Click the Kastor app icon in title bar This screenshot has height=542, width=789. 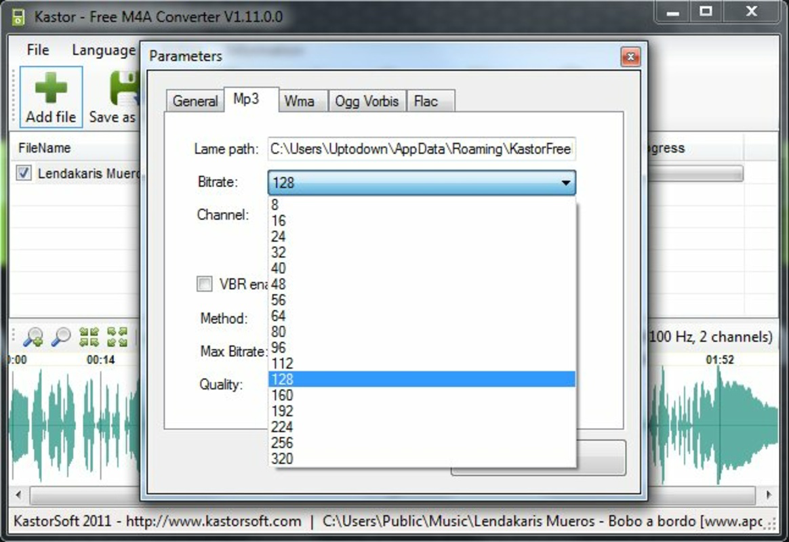pyautogui.click(x=18, y=16)
